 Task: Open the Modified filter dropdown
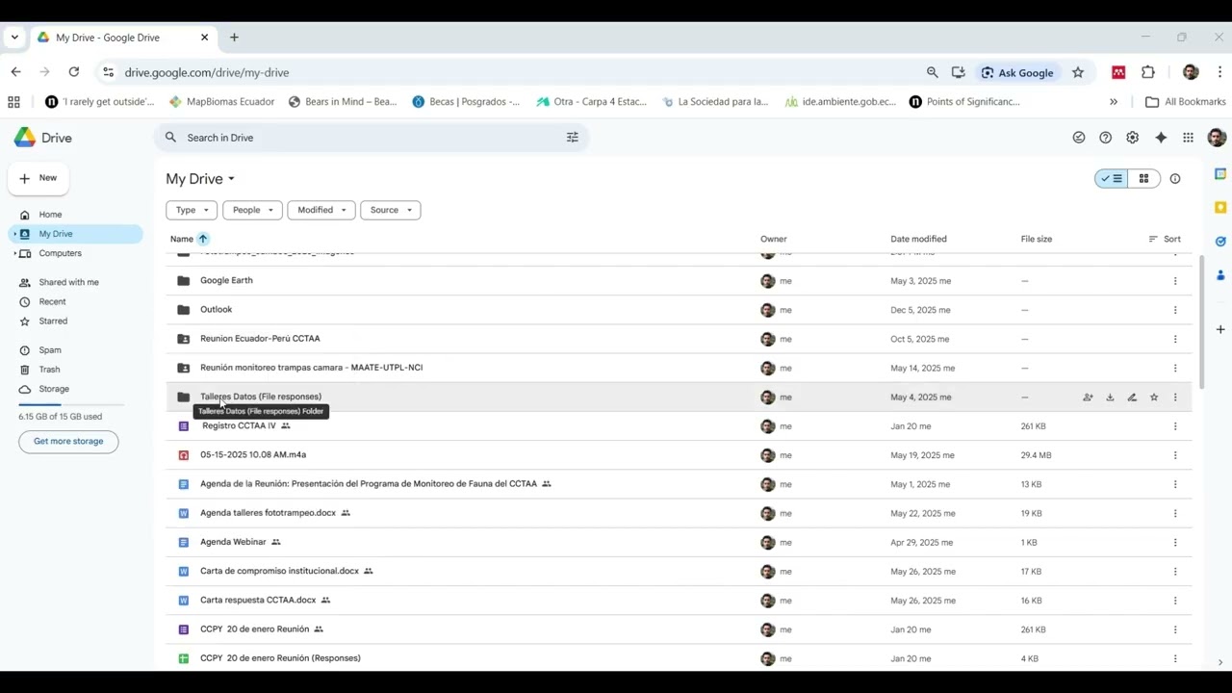click(x=321, y=210)
